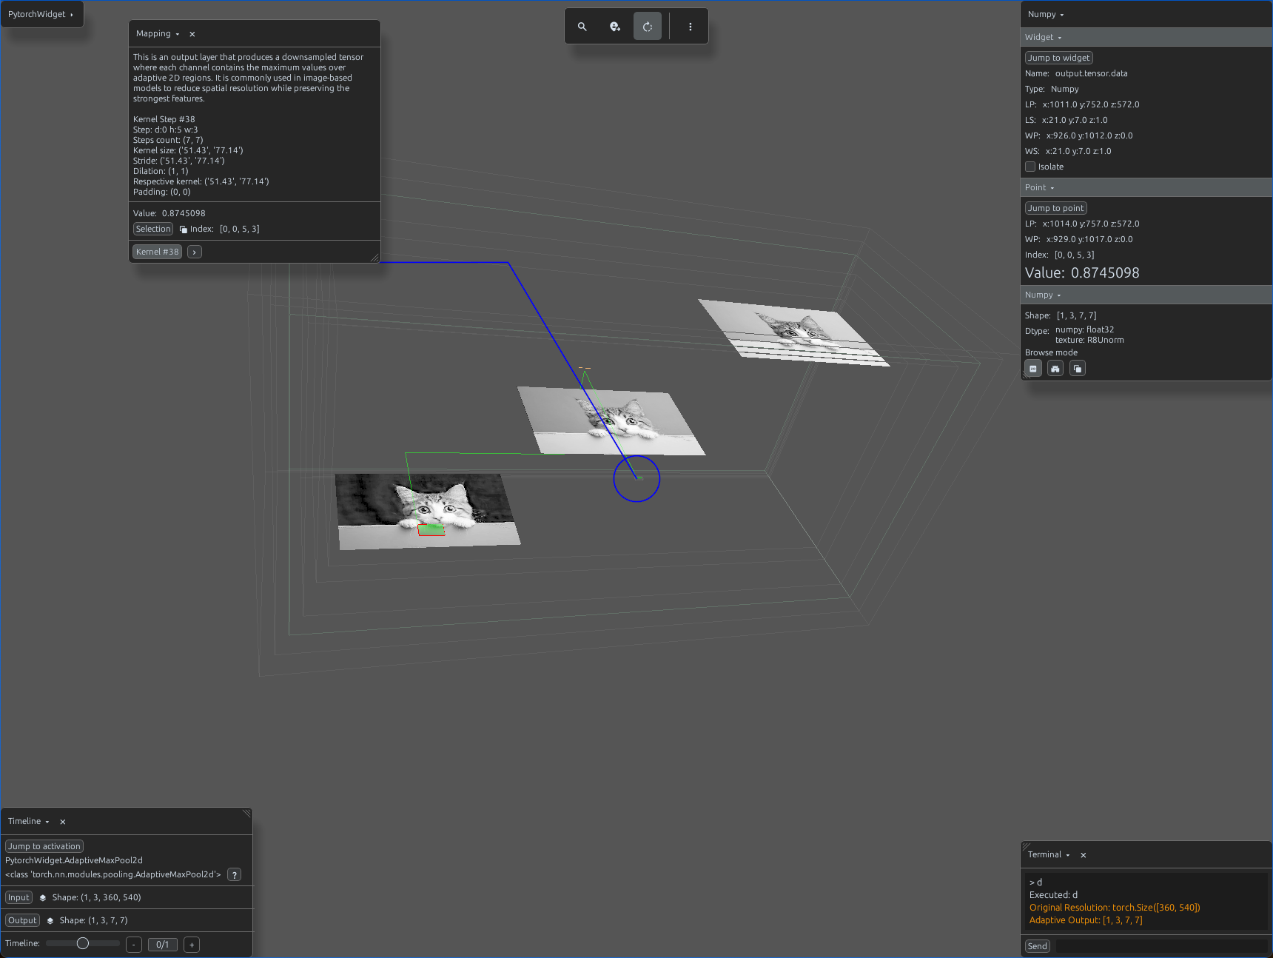Close the Mapping panel

coord(192,34)
